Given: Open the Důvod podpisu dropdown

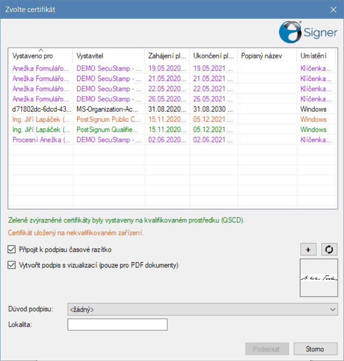Looking at the screenshot, I should click(x=203, y=310).
